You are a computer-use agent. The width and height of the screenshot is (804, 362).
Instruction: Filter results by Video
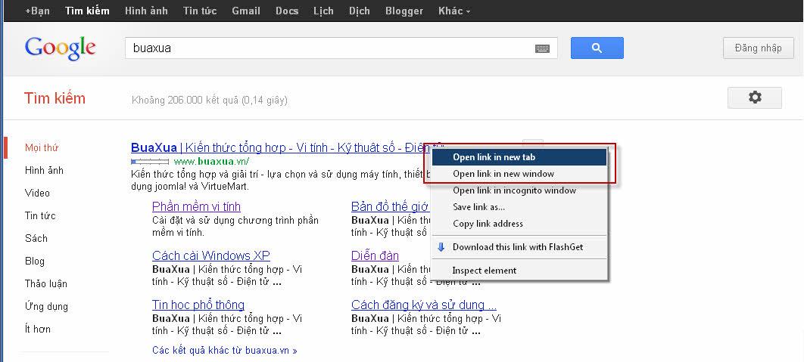pyautogui.click(x=37, y=193)
